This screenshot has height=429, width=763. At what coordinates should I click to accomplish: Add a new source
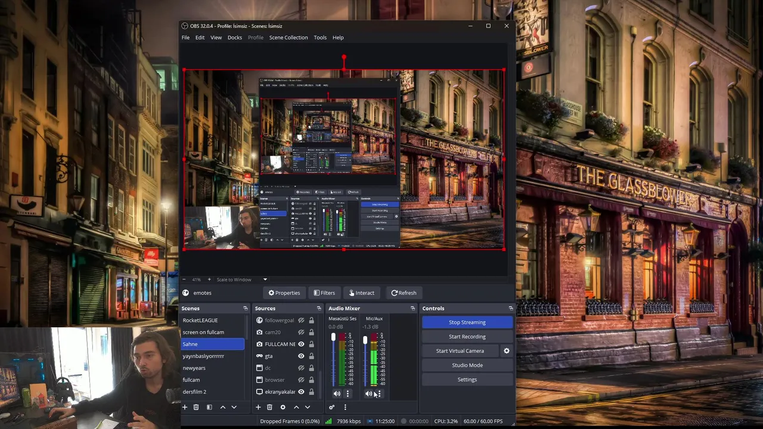(x=258, y=407)
